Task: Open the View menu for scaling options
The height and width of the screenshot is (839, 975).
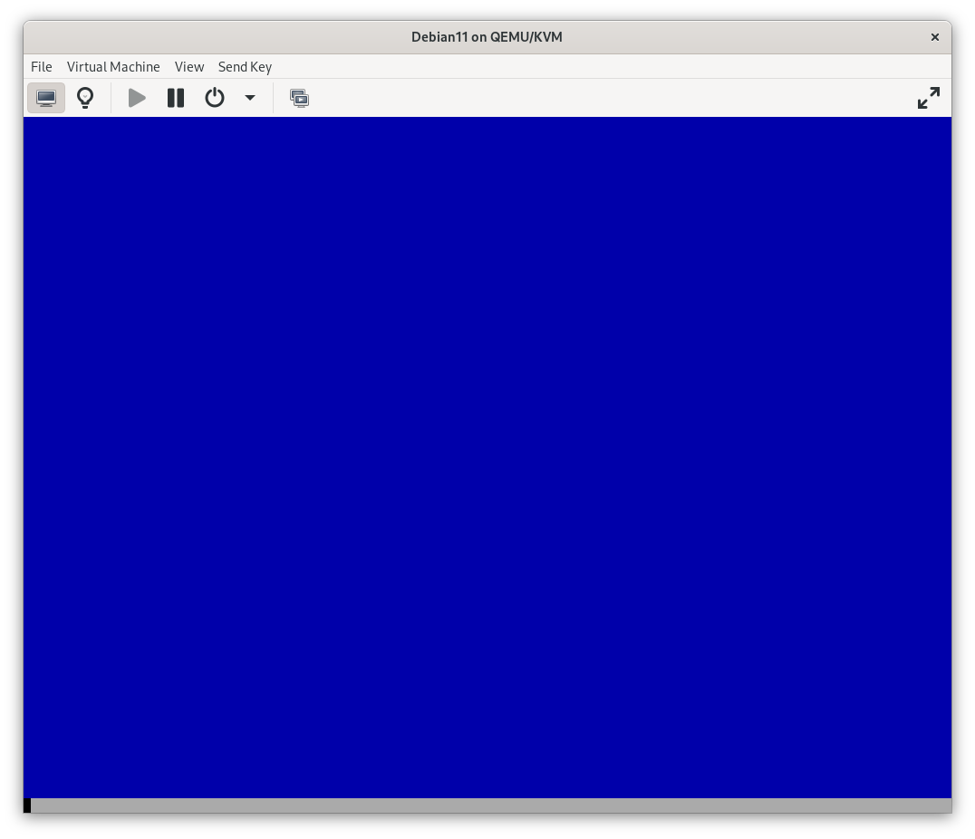Action: click(189, 66)
